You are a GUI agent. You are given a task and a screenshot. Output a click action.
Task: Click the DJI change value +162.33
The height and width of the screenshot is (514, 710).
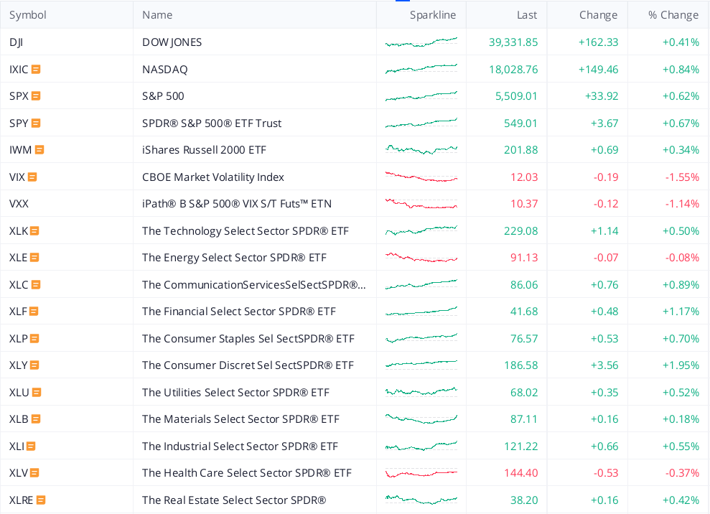tap(598, 42)
